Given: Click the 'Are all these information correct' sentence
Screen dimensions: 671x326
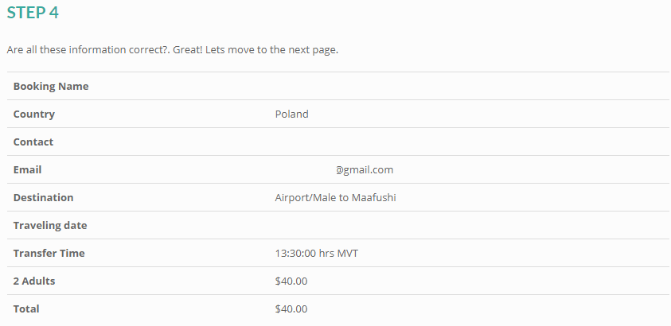Looking at the screenshot, I should (x=173, y=49).
